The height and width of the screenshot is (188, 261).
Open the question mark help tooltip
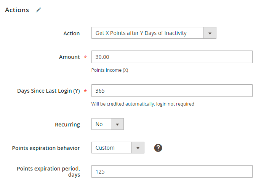(x=158, y=148)
